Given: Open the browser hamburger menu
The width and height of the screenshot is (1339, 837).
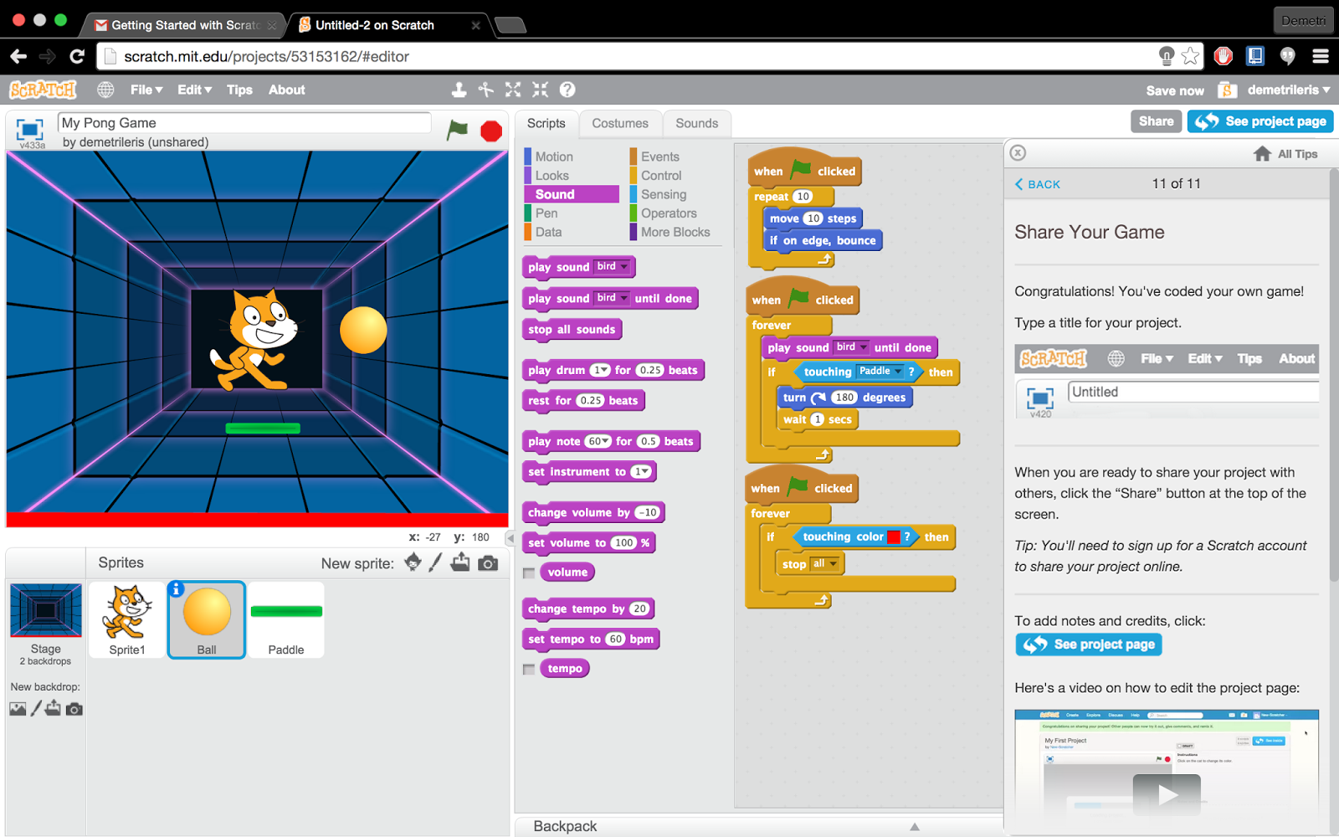Looking at the screenshot, I should [1321, 56].
